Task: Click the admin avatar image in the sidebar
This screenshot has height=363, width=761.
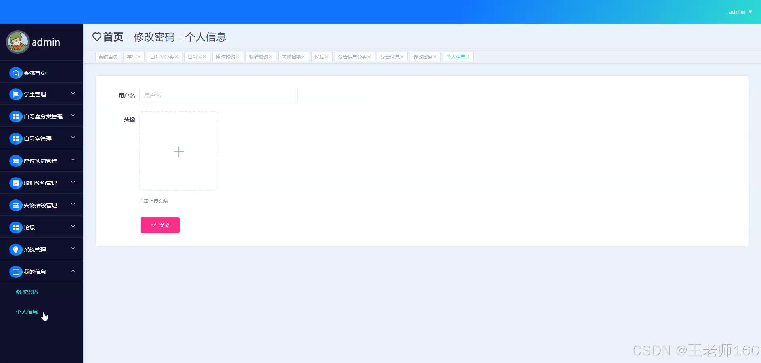Action: click(x=18, y=42)
